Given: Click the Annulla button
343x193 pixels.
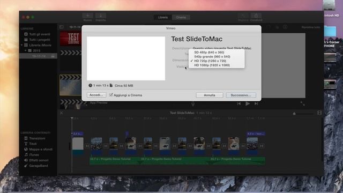Looking at the screenshot, I should [210, 95].
